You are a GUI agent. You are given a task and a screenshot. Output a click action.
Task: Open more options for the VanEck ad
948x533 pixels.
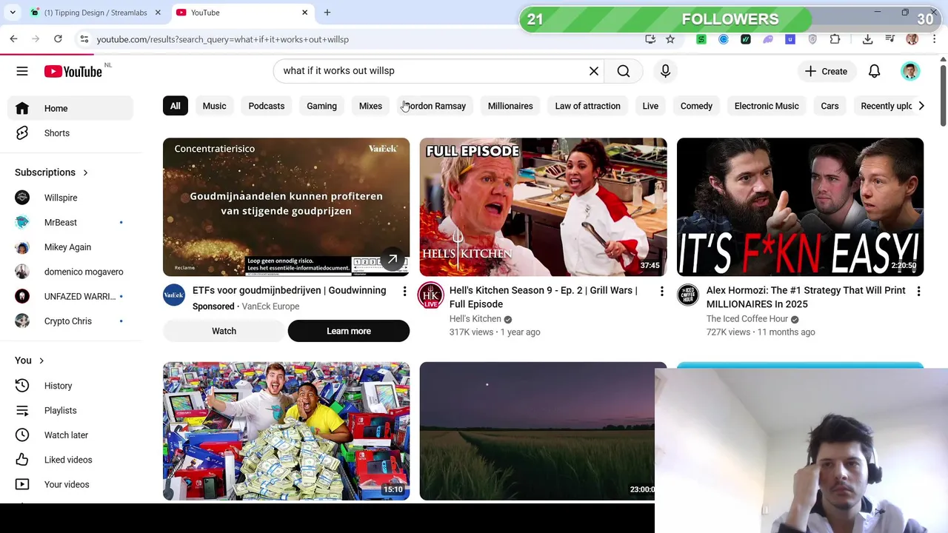[404, 292]
